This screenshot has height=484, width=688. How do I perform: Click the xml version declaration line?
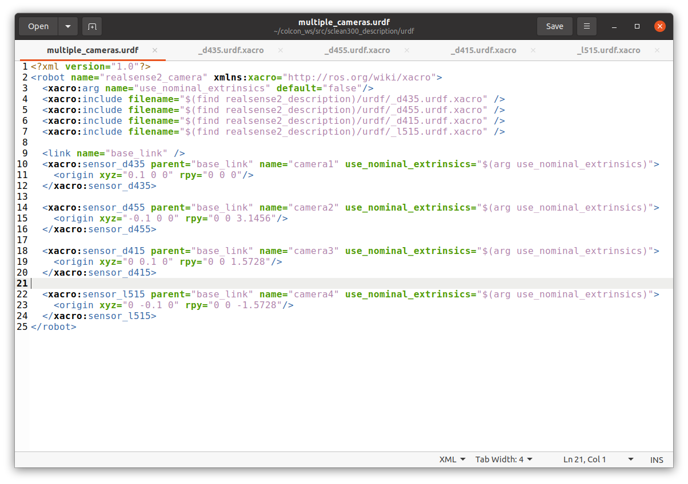pyautogui.click(x=90, y=66)
